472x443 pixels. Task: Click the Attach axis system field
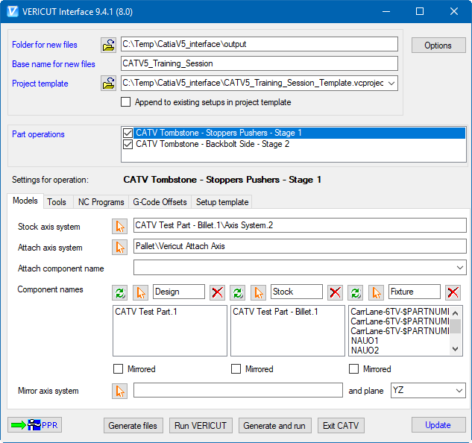(x=300, y=246)
